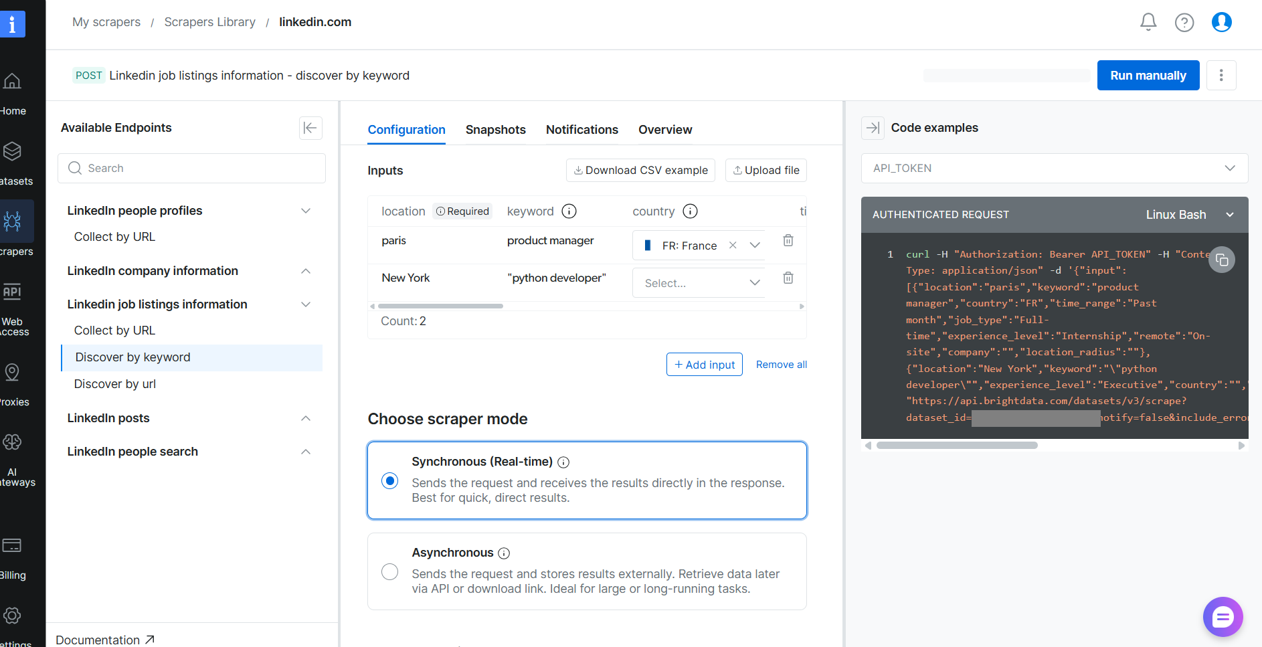
Task: Click Download CSV example button
Action: 640,171
